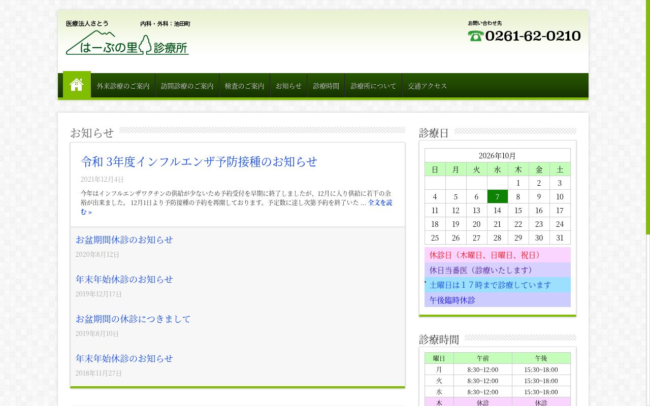
Task: Go to 診療時間 in navigation bar
Action: (x=326, y=86)
